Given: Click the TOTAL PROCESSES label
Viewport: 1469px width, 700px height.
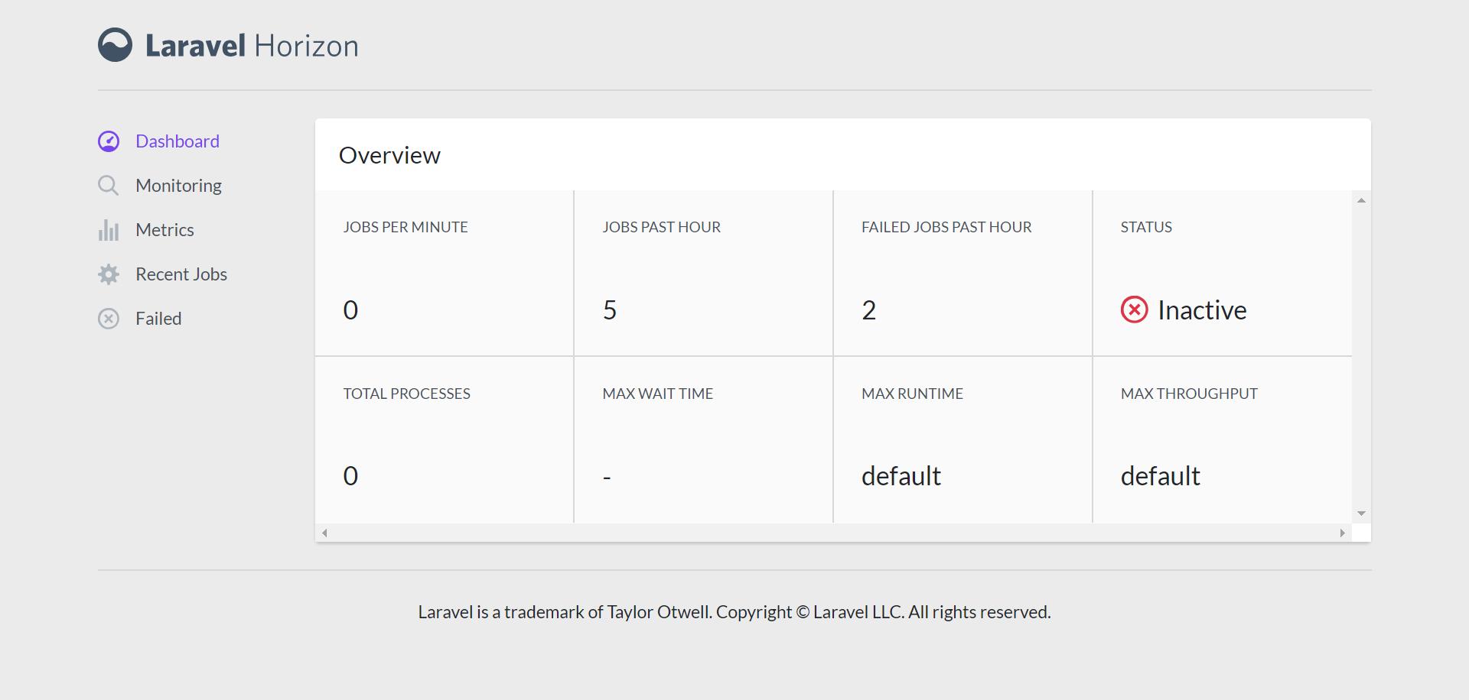Looking at the screenshot, I should click(406, 394).
